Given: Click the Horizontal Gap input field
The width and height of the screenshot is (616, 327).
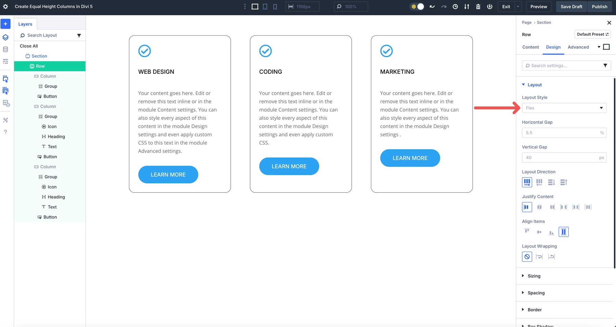Looking at the screenshot, I should click(x=564, y=133).
